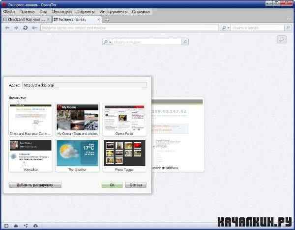The image size is (295, 230).
Task: Go back with the back arrow
Action: pyautogui.click(x=7, y=28)
